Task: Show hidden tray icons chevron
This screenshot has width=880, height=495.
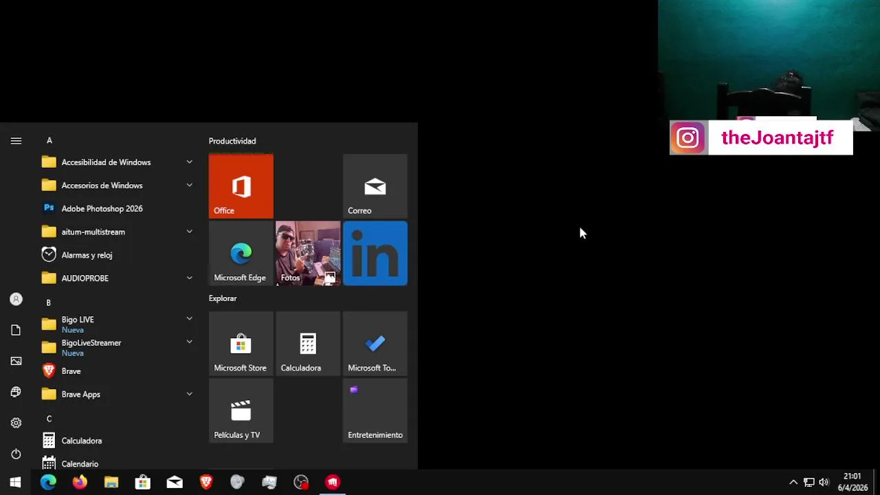Action: tap(793, 482)
